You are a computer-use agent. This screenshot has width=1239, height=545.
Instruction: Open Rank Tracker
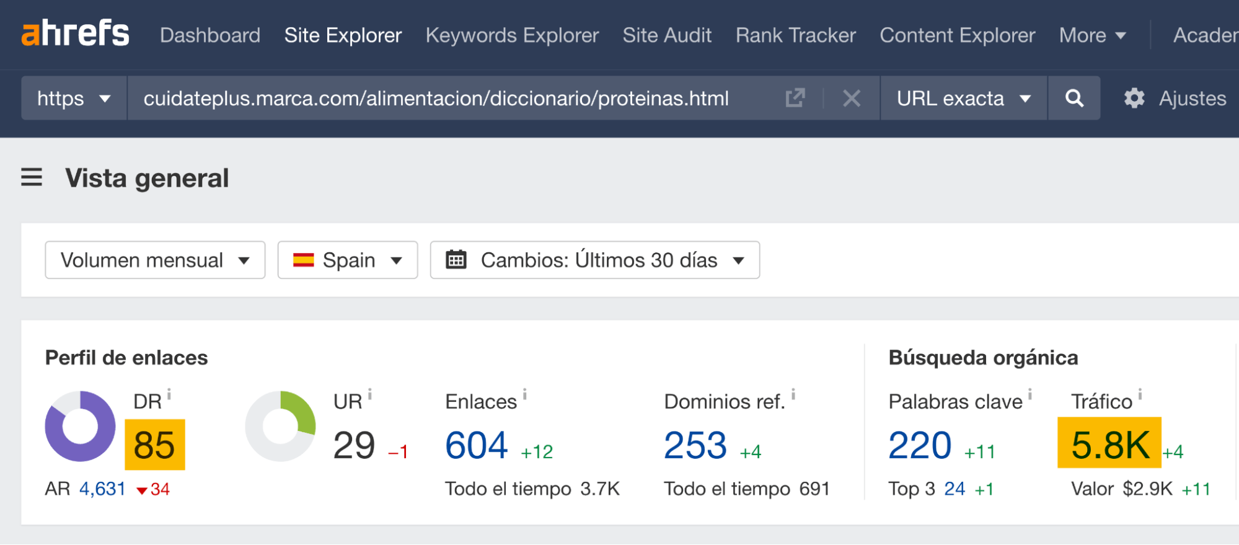coord(795,35)
